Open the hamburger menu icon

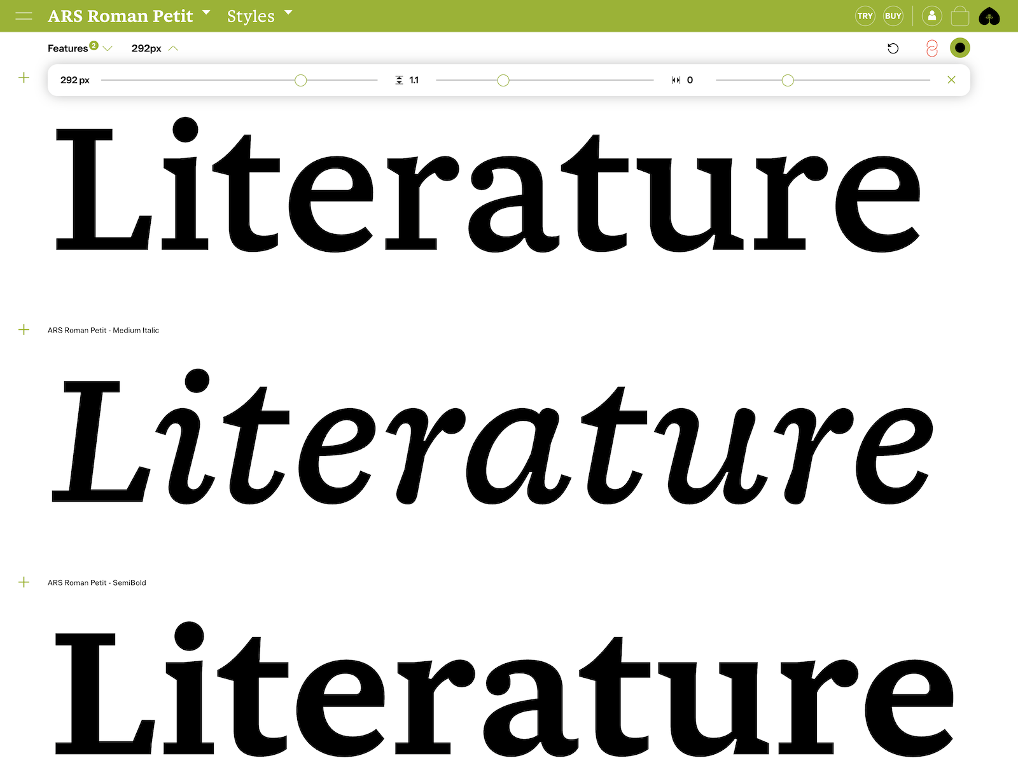24,16
